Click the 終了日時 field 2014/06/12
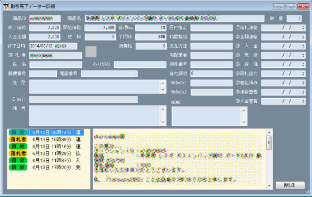The image size is (312, 197). coord(53,46)
